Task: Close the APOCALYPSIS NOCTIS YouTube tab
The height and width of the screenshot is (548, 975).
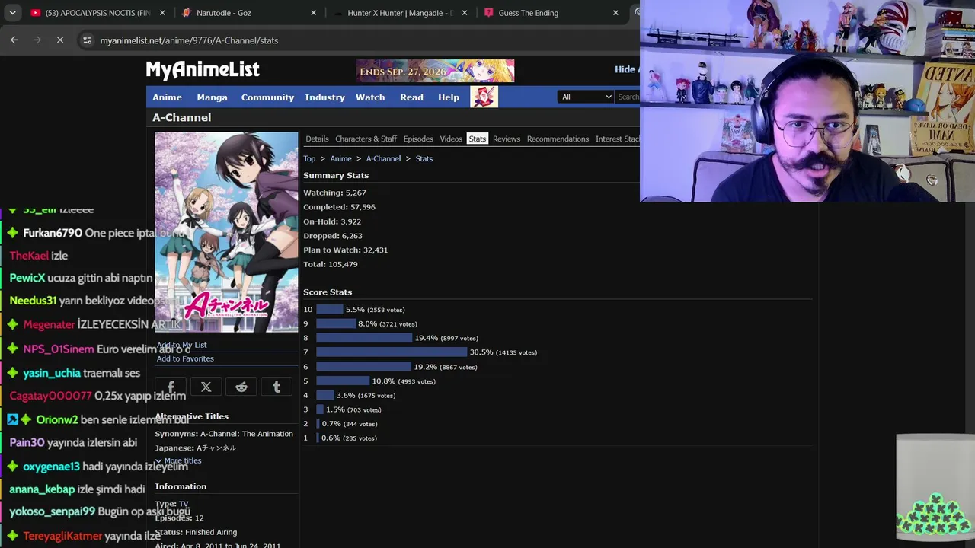Action: [x=163, y=13]
